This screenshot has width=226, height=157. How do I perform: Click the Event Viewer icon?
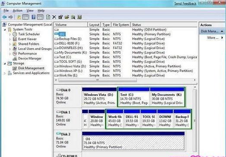tap(15, 39)
